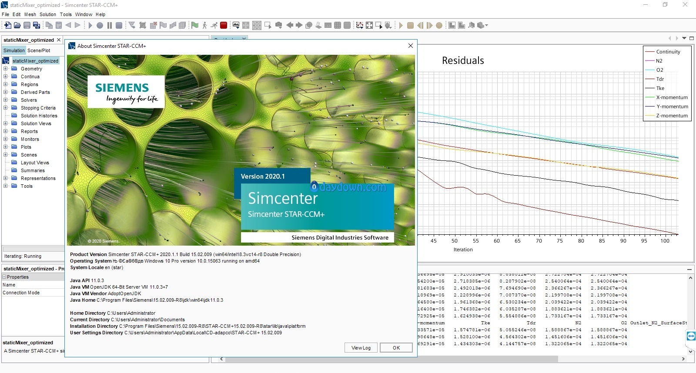
Task: Click the Generate Surface Mesh icon
Action: 173,25
